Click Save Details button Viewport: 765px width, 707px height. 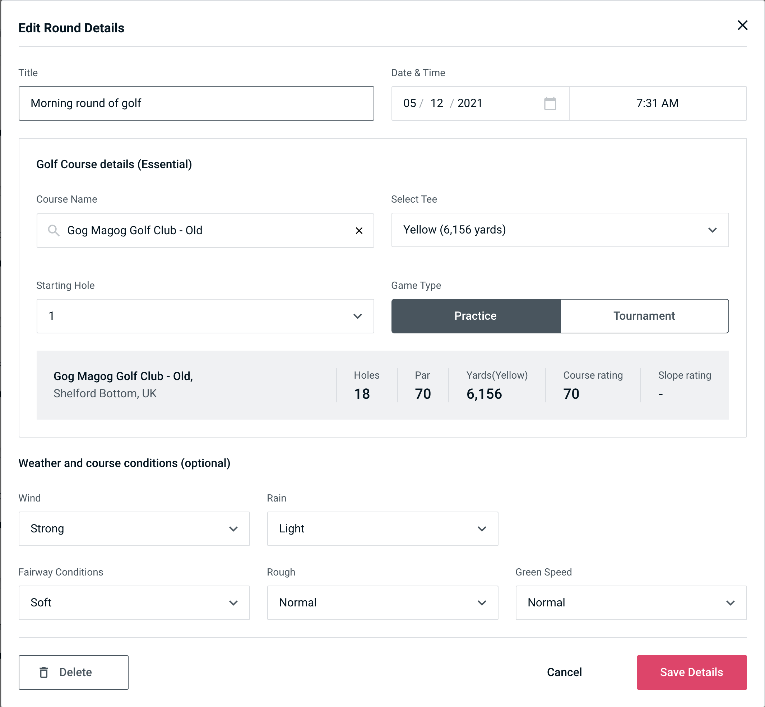[692, 673]
